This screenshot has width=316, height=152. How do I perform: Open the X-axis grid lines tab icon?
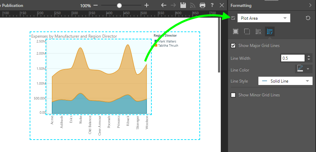tap(258, 31)
